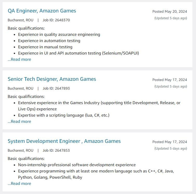The height and width of the screenshot is (194, 196).
Task: Click Job ID 2648370 text
Action: (x=56, y=20)
